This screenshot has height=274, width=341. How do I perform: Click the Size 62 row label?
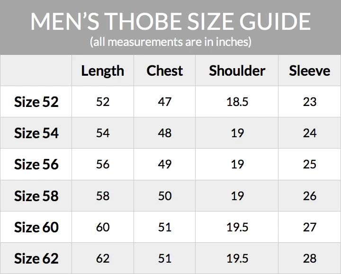(36, 258)
